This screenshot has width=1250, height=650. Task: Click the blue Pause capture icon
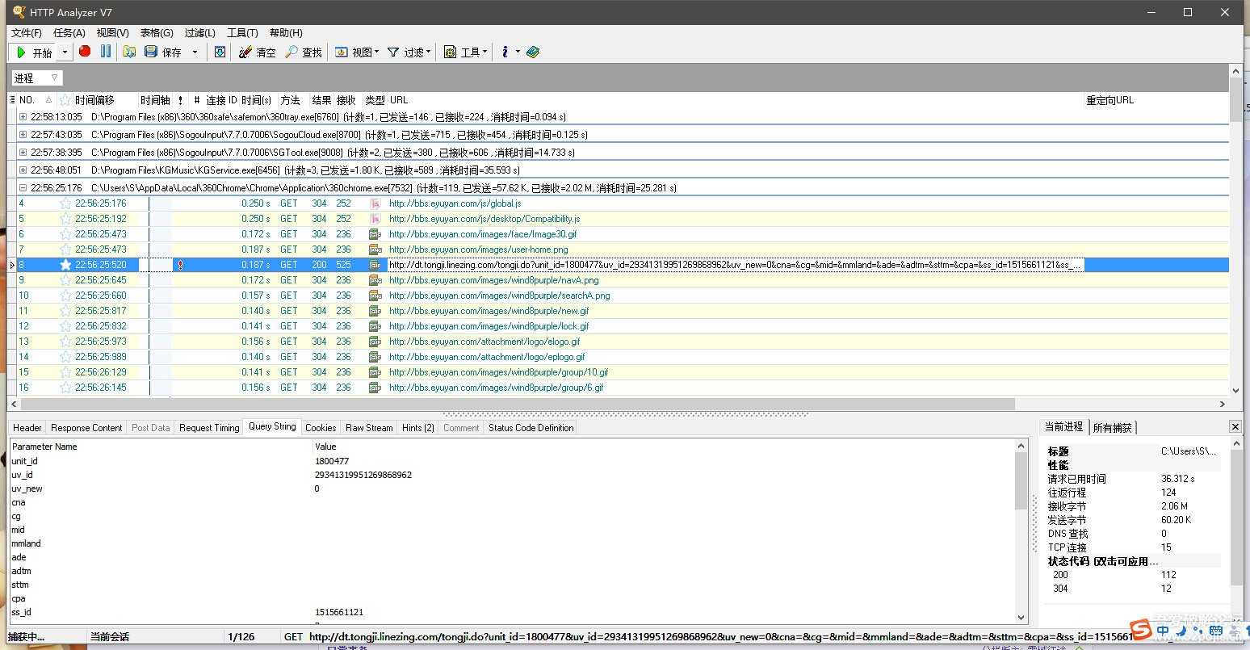click(106, 51)
